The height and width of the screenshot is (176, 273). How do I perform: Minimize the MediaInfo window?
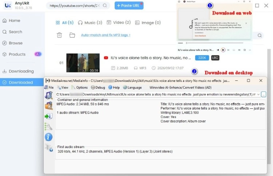(x=236, y=80)
